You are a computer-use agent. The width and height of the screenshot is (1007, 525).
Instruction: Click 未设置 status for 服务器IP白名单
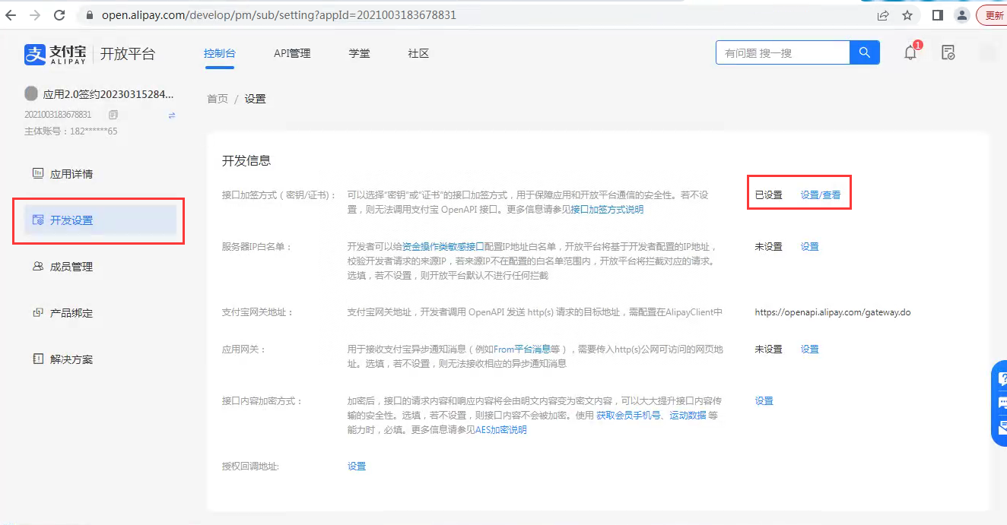pyautogui.click(x=768, y=247)
